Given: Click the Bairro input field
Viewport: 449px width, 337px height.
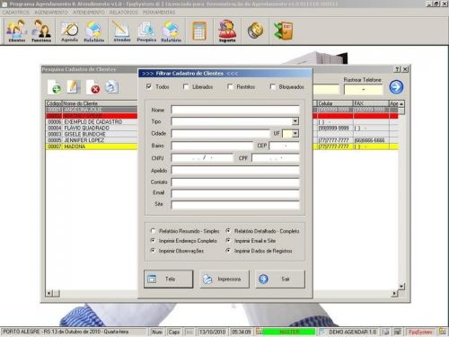Looking at the screenshot, I should pyautogui.click(x=212, y=146).
